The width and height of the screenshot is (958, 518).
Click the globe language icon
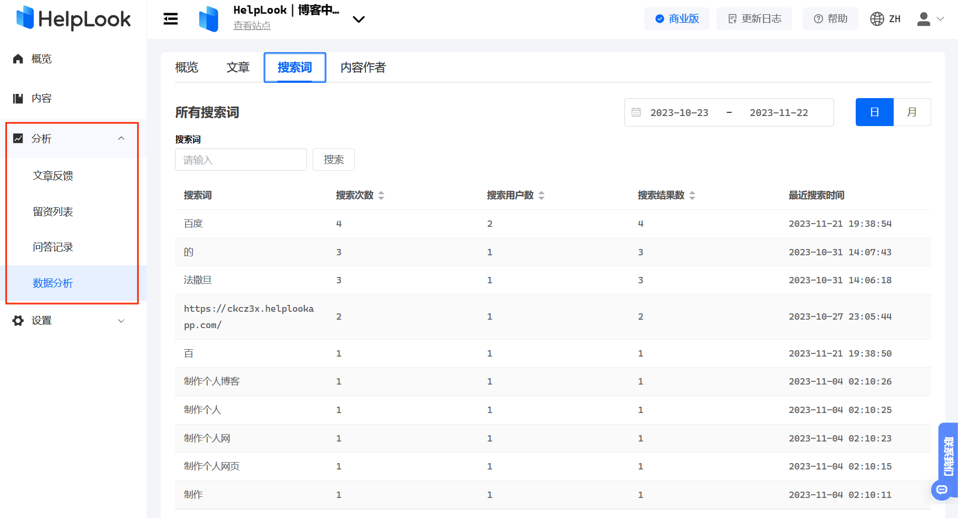tap(877, 19)
